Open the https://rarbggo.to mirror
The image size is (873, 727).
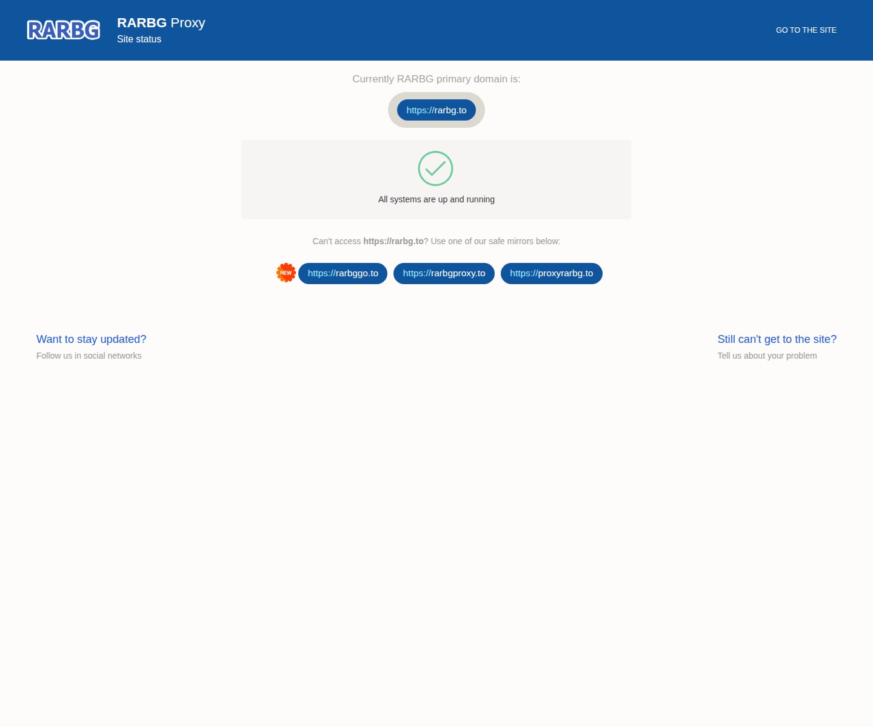(343, 273)
